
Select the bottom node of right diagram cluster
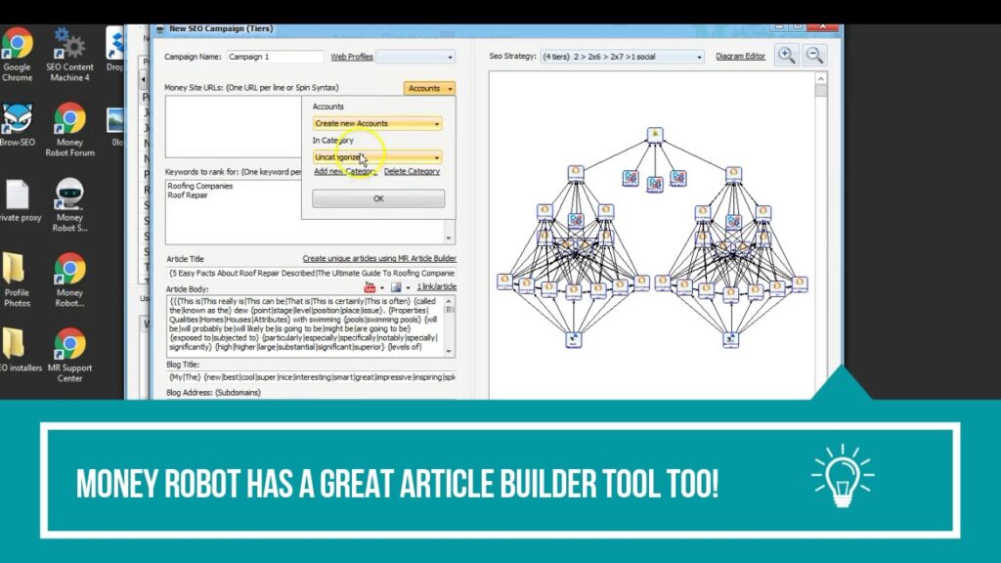[x=730, y=339]
